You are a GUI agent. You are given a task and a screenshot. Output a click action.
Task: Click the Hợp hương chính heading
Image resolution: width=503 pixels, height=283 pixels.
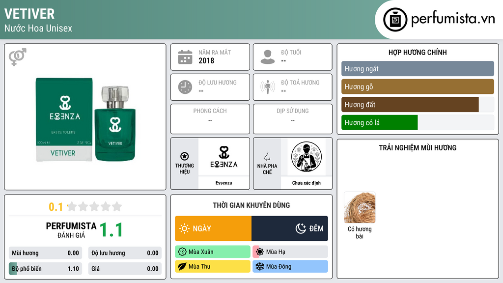pyautogui.click(x=418, y=52)
